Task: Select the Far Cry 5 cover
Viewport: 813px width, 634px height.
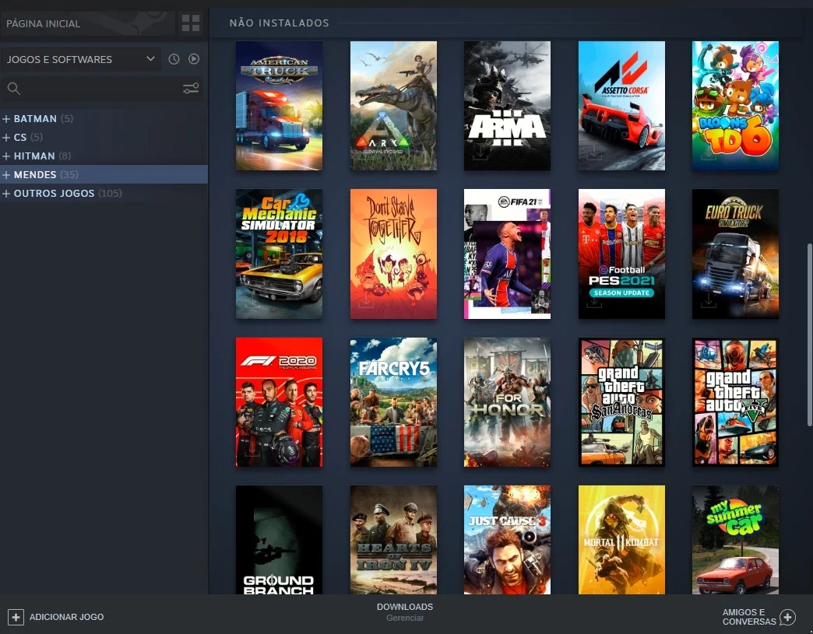Action: point(393,402)
